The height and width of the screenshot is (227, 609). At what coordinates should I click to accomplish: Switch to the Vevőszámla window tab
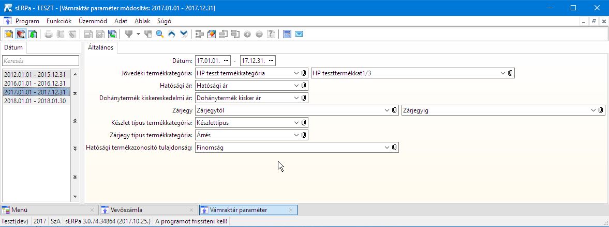click(x=147, y=210)
